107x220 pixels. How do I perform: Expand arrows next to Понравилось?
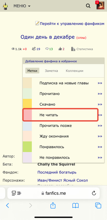pyautogui.click(x=100, y=147)
